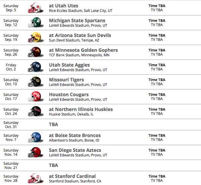Click Time TBA for Houston Cougars game
The width and height of the screenshot is (201, 185).
point(157,95)
